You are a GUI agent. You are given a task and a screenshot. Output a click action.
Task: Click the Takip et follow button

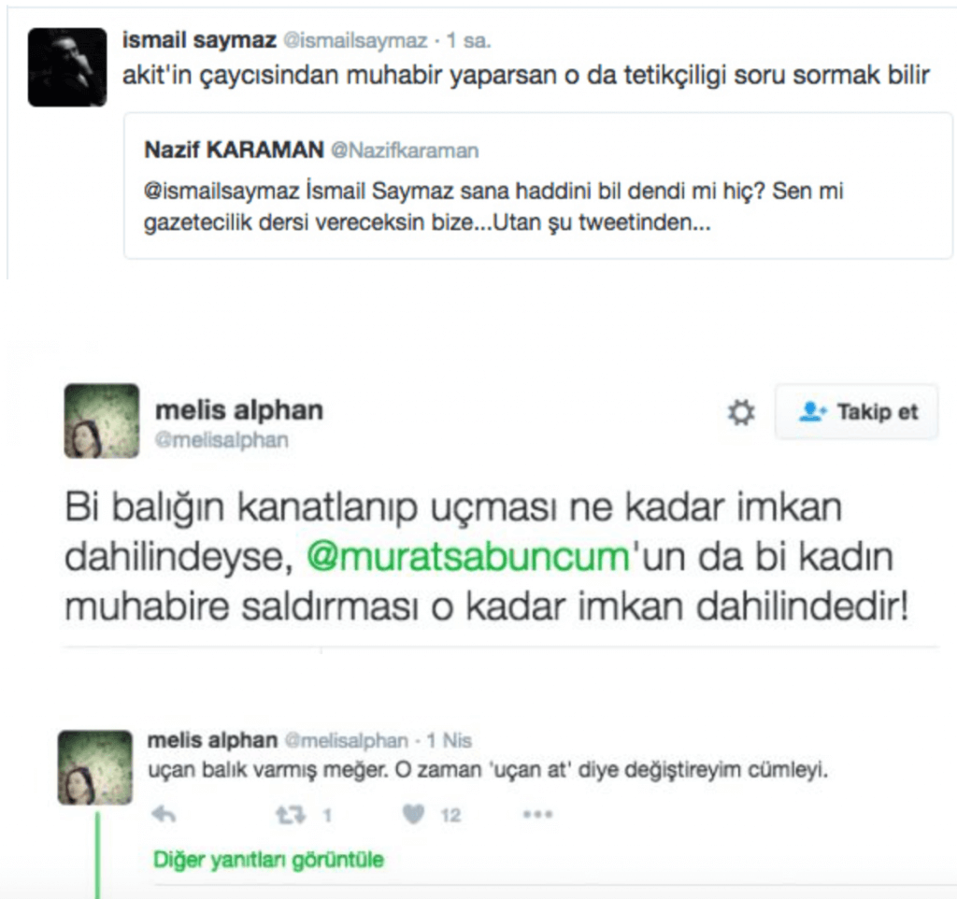tap(856, 412)
